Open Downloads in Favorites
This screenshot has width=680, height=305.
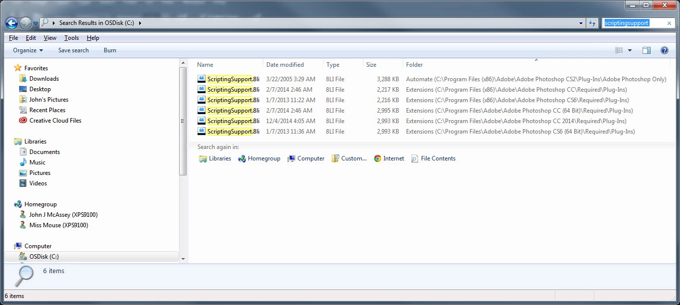pos(44,79)
